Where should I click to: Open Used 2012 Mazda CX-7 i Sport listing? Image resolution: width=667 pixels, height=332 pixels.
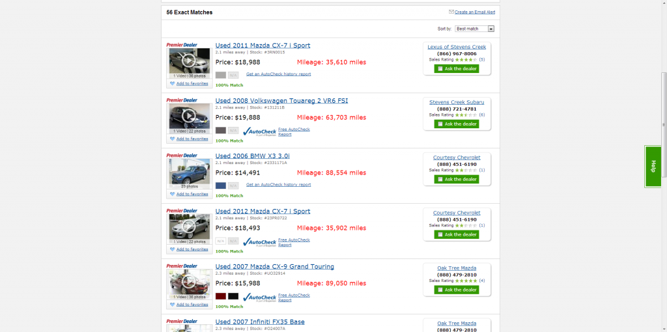click(263, 212)
